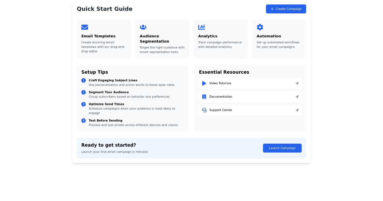Open the bar chart icon above Analytics
Screen dimensions: 383x201
point(201,27)
